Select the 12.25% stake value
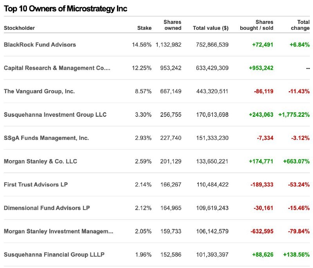This screenshot has width=313, height=268. 142,68
